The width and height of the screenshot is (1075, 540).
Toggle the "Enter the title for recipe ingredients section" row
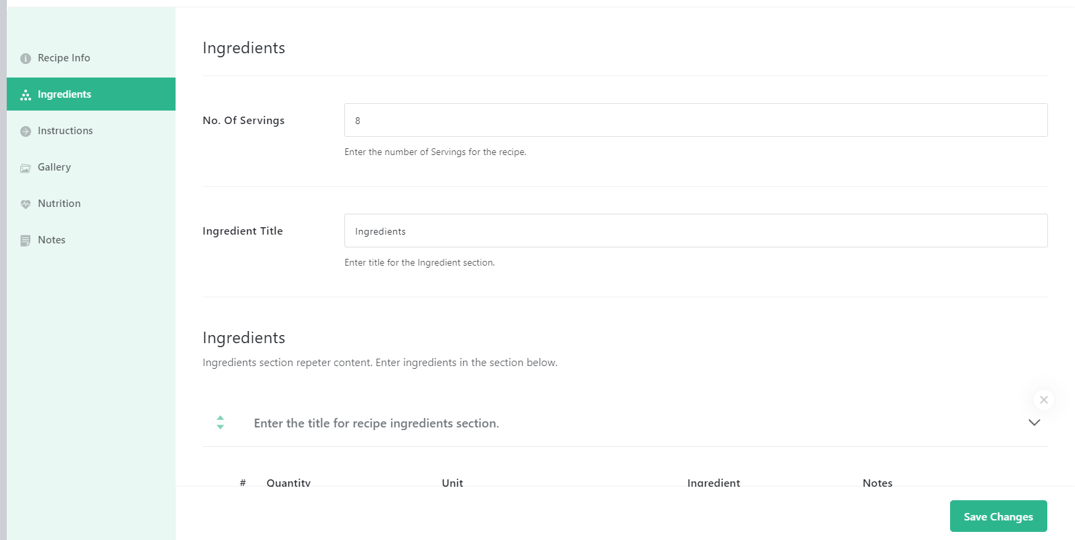[x=376, y=423]
